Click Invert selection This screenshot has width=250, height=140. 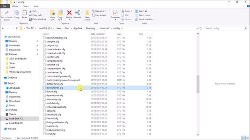click(x=144, y=19)
